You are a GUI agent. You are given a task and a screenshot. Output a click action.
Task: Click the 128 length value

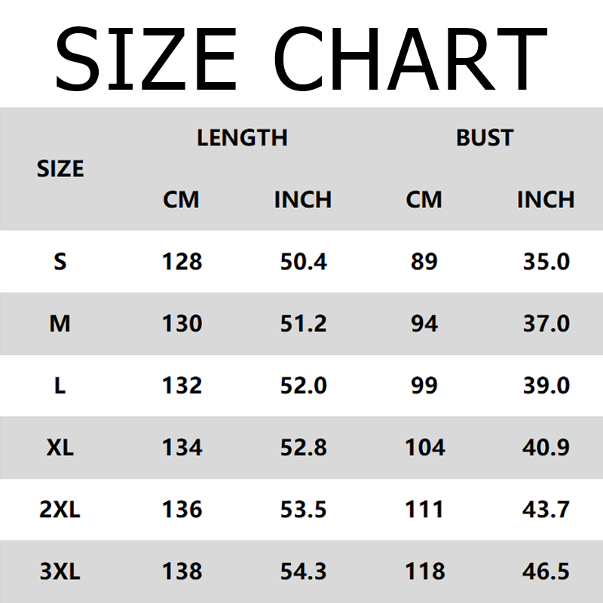point(182,262)
